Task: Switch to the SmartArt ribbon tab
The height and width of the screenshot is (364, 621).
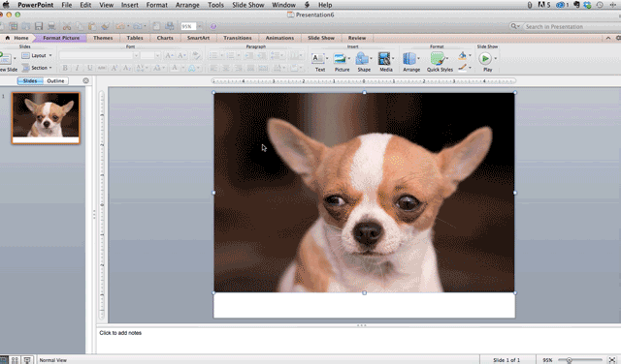Action: coord(198,38)
